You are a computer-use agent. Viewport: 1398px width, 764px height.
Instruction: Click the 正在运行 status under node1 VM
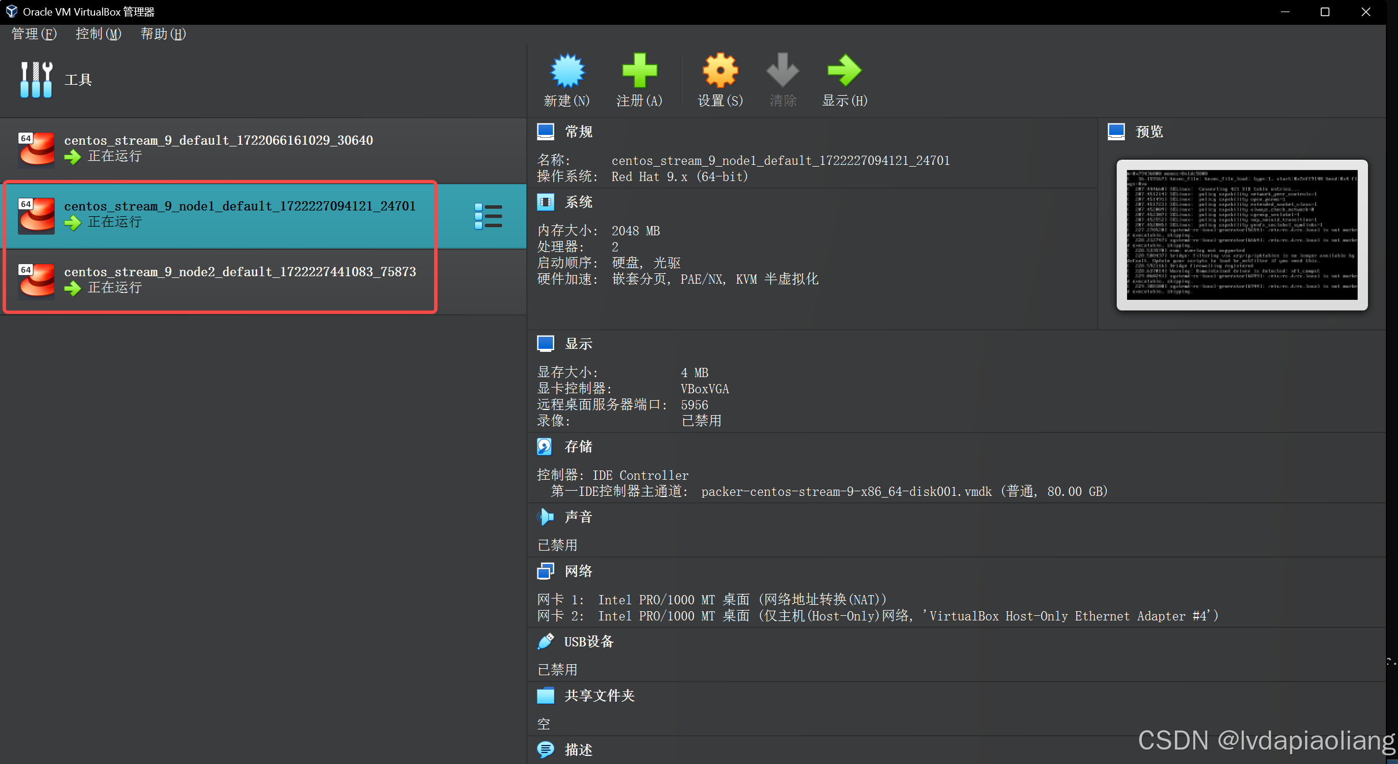pyautogui.click(x=115, y=222)
